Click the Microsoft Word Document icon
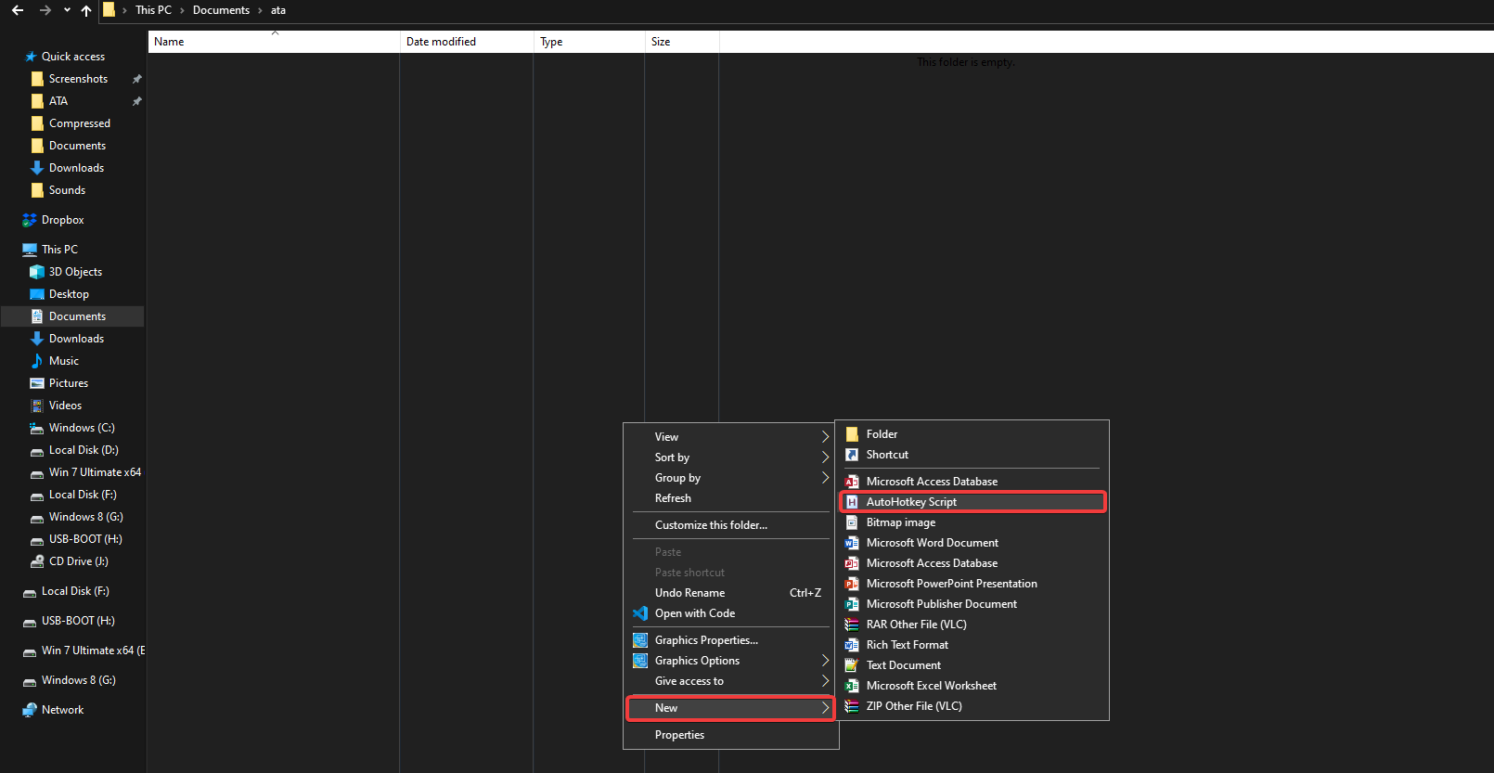 (x=852, y=543)
